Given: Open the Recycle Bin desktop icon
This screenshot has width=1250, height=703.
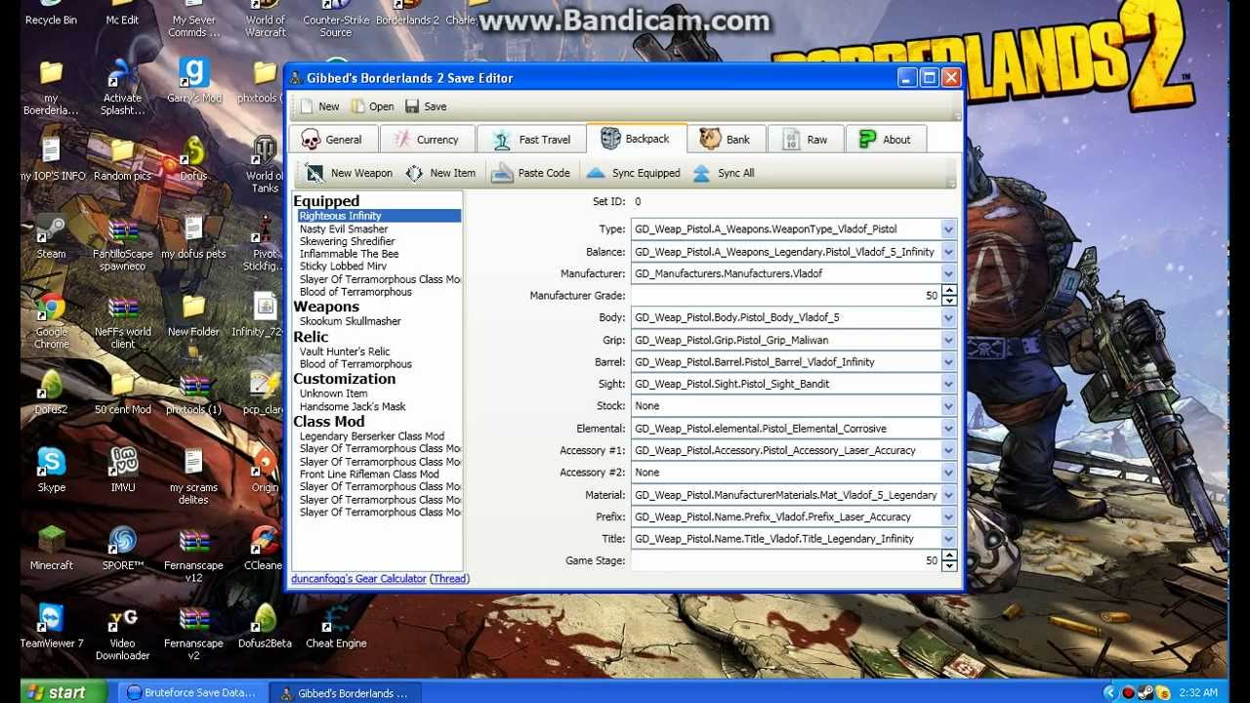Looking at the screenshot, I should point(51,14).
